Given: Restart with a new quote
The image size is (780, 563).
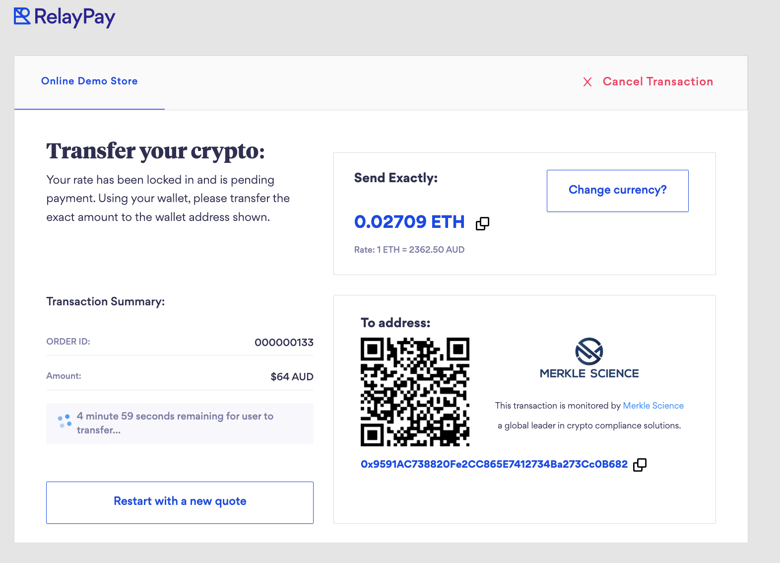Looking at the screenshot, I should 180,502.
